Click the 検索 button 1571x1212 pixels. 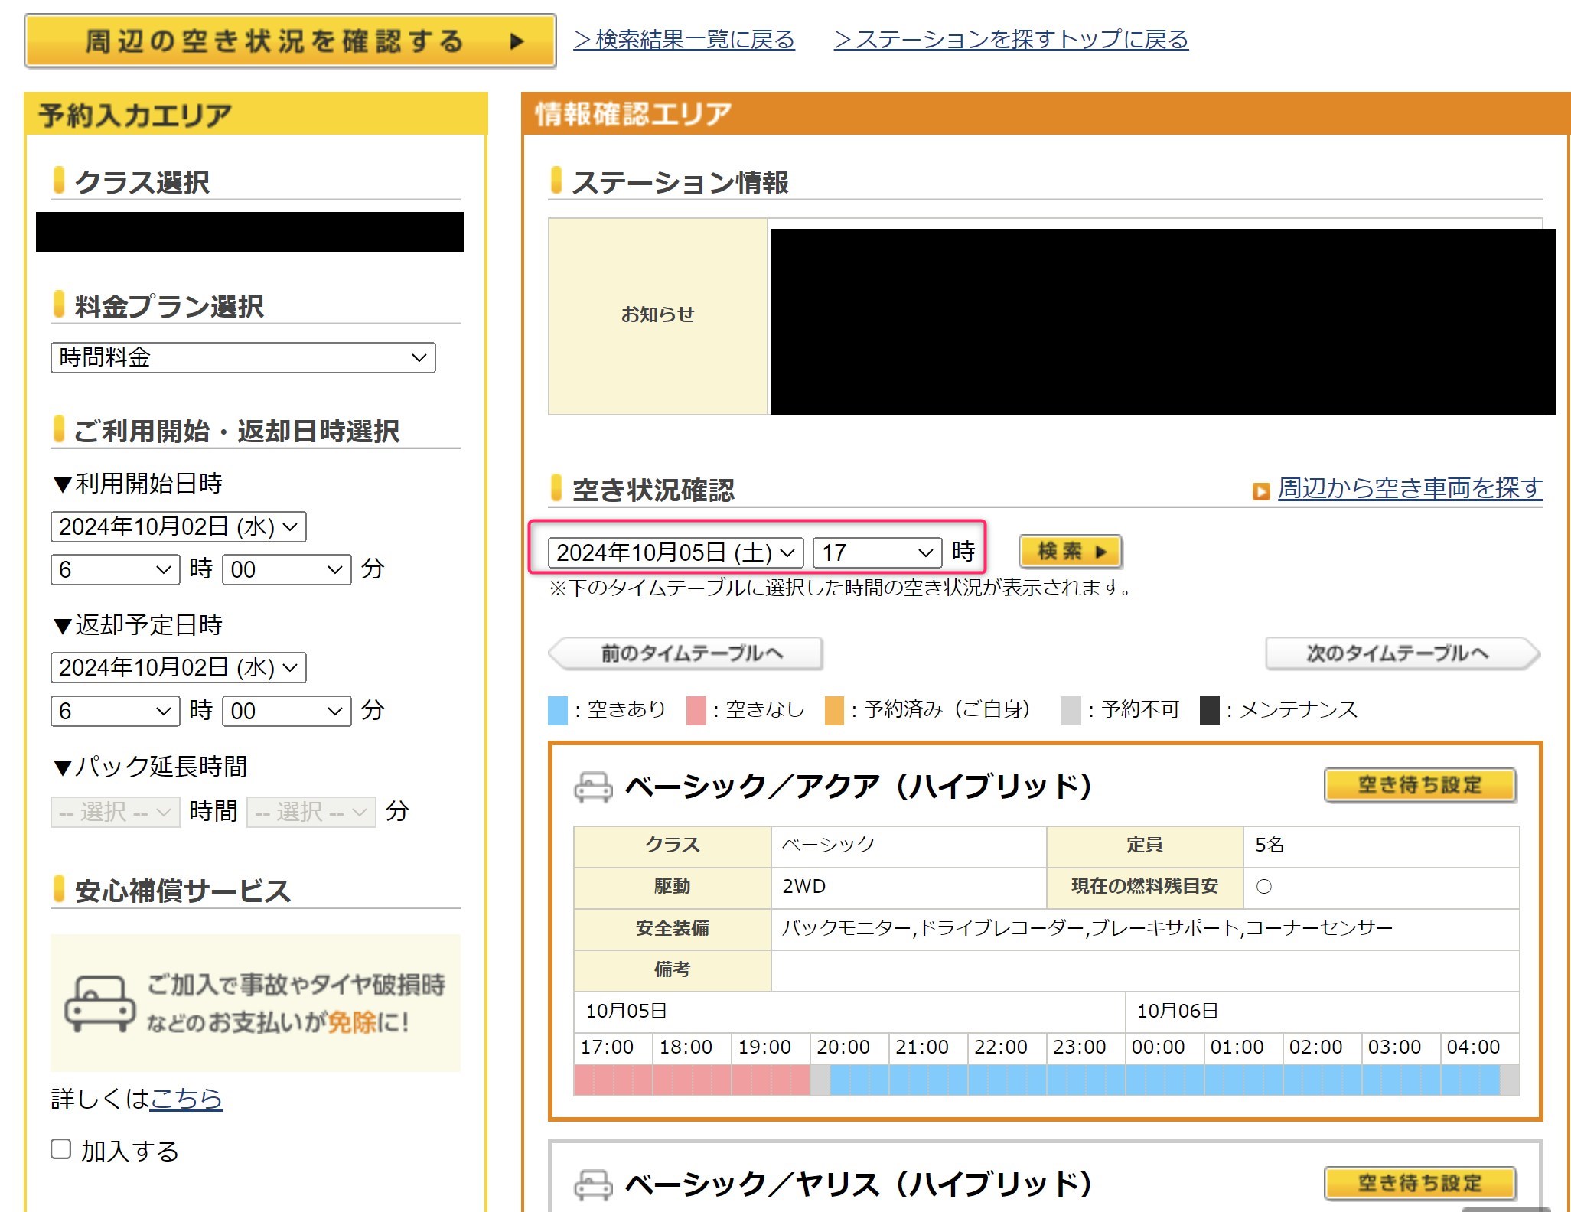(1070, 551)
